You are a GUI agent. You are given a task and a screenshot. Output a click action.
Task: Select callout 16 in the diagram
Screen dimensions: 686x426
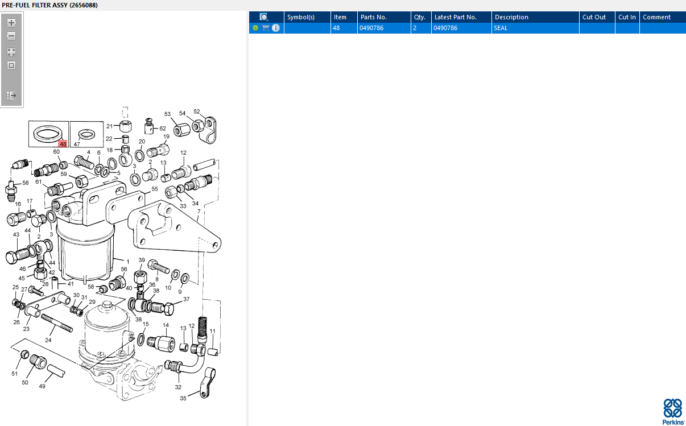pos(18,204)
